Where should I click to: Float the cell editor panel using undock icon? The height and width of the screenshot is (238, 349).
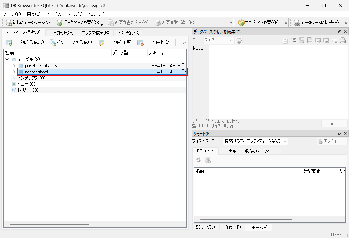(x=339, y=32)
